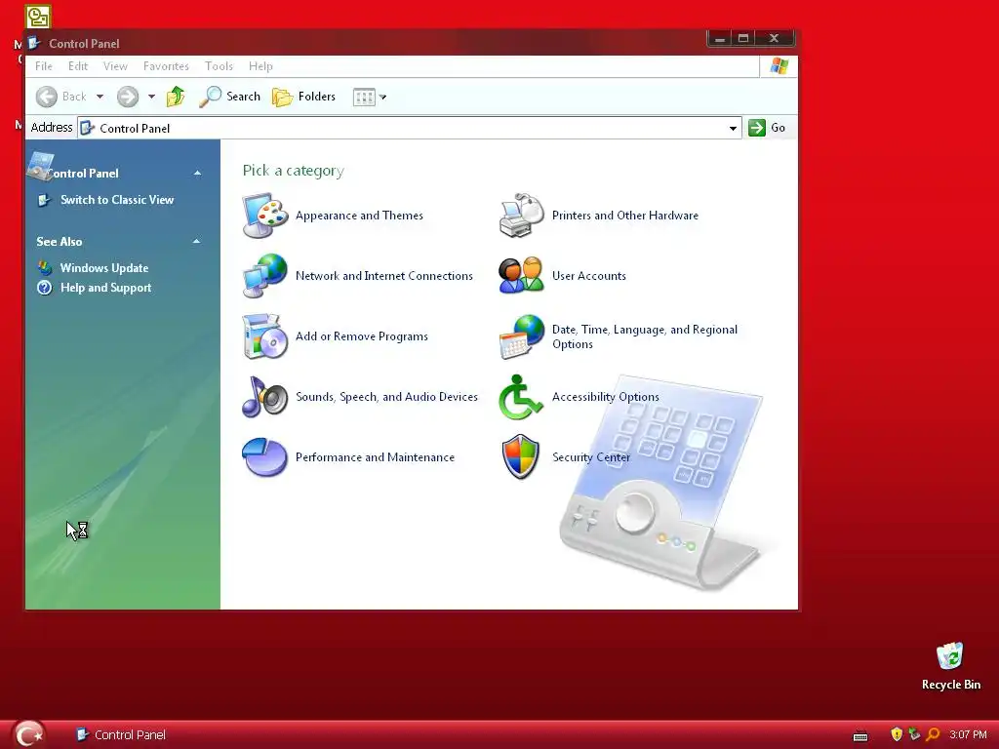Open the Accessibility Options wheelchair icon

(521, 396)
